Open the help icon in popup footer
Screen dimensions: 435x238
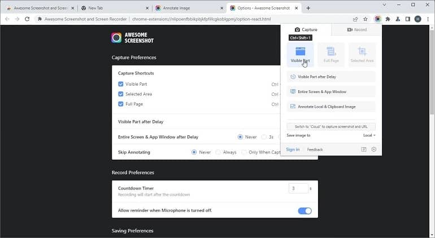pyautogui.click(x=364, y=149)
